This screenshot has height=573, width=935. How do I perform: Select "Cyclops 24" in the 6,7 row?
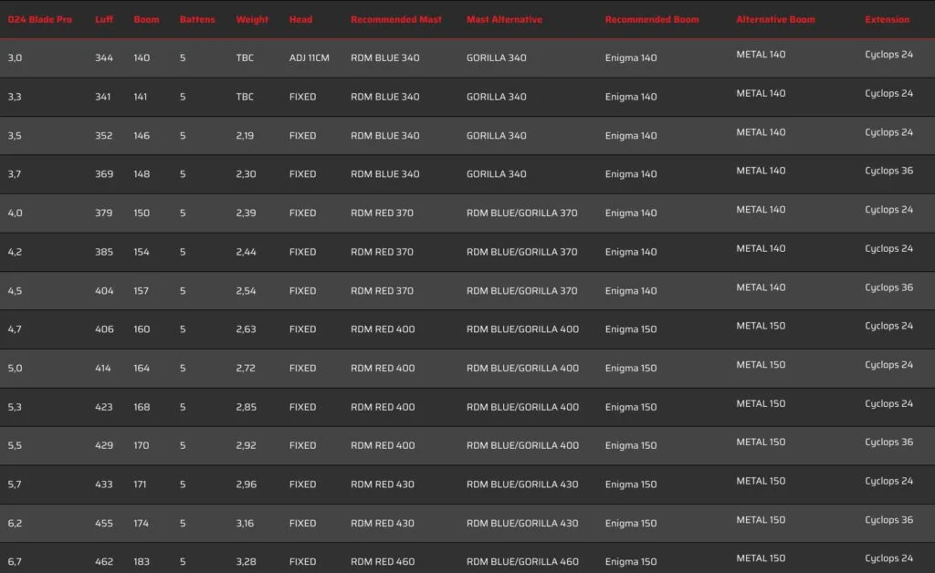(888, 558)
